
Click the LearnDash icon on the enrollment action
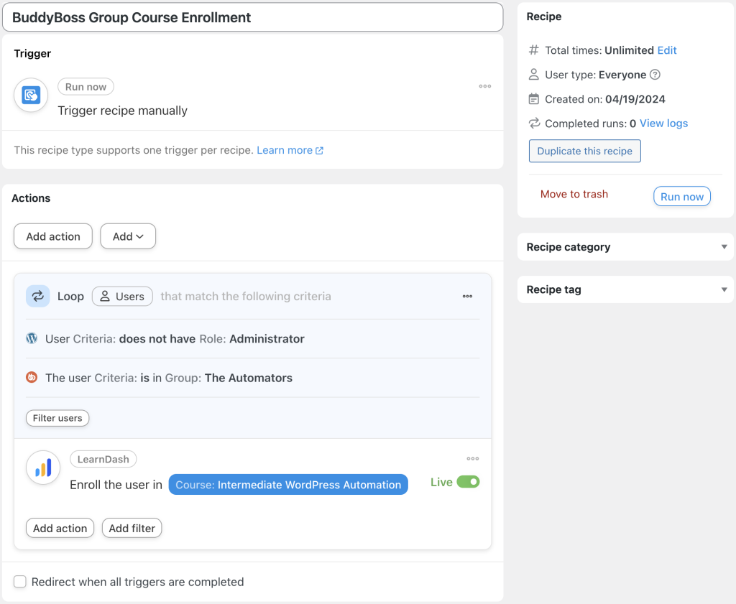[x=42, y=468]
